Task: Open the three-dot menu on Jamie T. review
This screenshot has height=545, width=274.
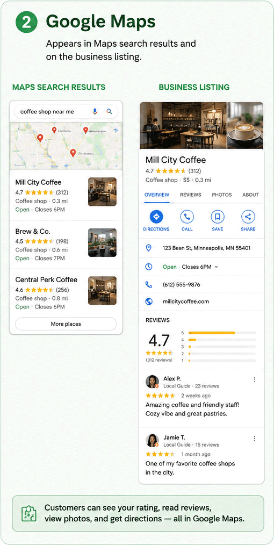Action: tap(255, 439)
